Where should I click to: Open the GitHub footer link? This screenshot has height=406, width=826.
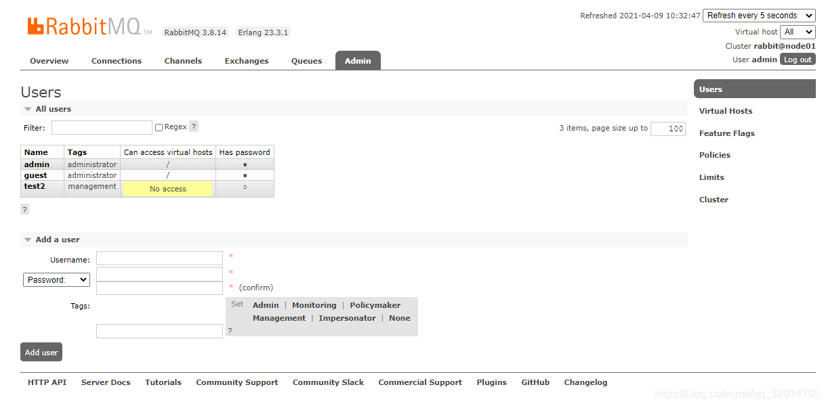click(x=535, y=382)
